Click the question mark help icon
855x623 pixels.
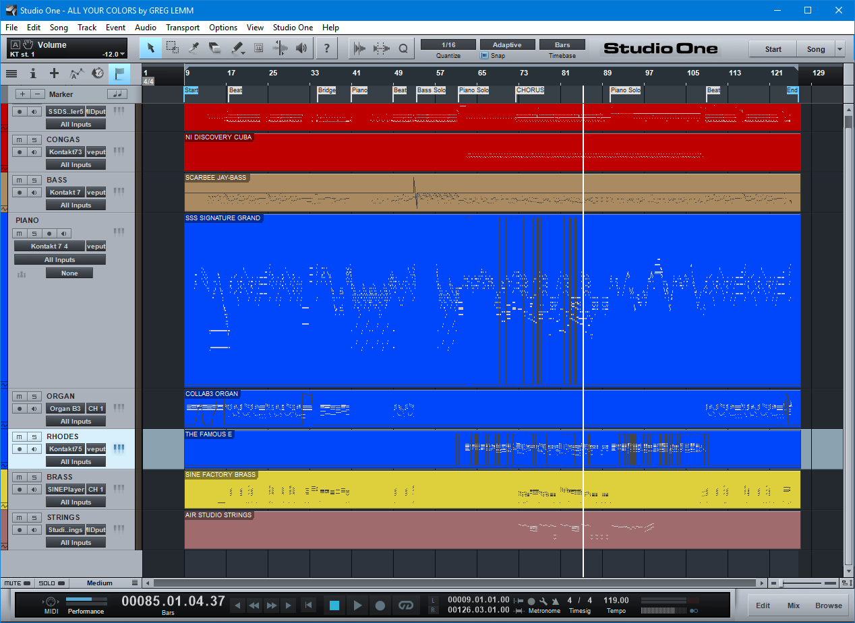coord(327,48)
